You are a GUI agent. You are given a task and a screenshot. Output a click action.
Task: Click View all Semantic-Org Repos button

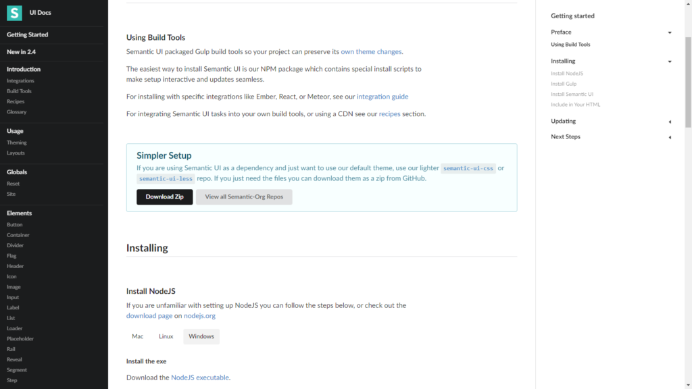tap(244, 197)
